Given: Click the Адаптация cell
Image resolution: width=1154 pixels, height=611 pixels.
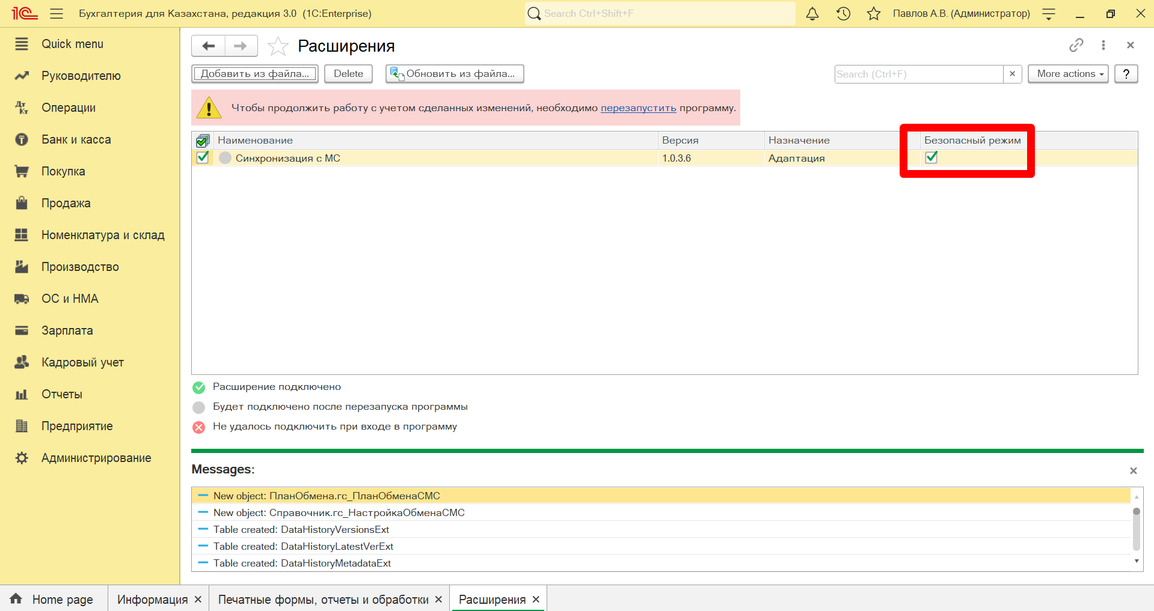Looking at the screenshot, I should [797, 158].
